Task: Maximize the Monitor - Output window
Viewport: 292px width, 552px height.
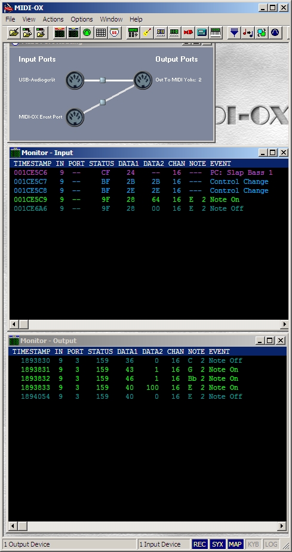Action: pyautogui.click(x=269, y=341)
